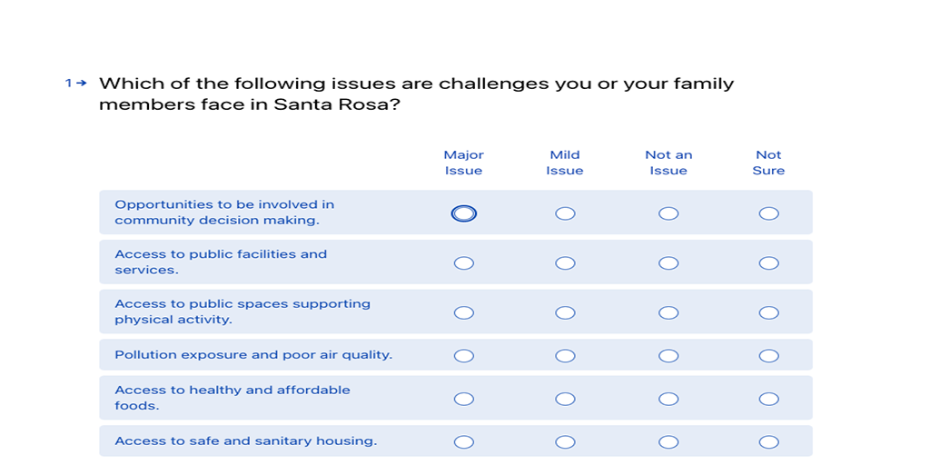Image resolution: width=930 pixels, height=465 pixels.
Task: Choose Not Sure for healthy and affordable foods
Action: click(x=768, y=399)
